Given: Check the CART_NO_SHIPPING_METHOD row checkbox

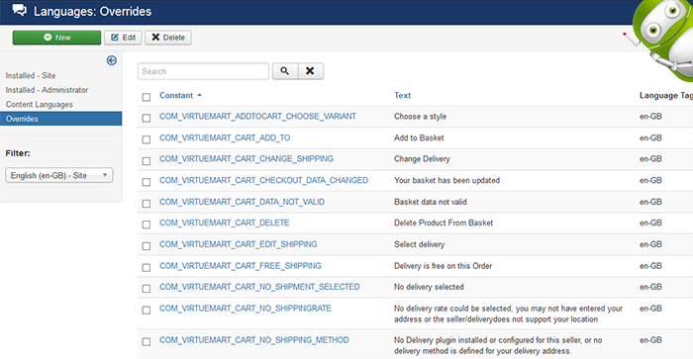Looking at the screenshot, I should 147,342.
